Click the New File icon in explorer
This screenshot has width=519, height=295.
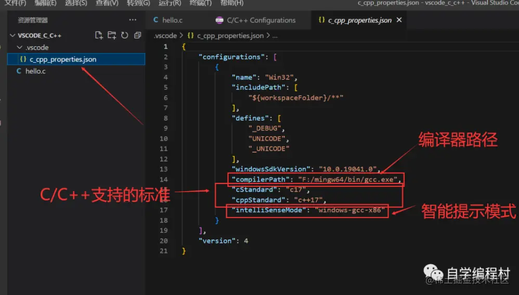tap(99, 35)
